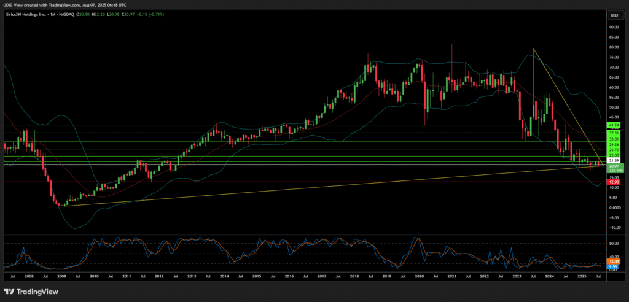629x302 pixels.
Task: Click the SiriusXM Holdings Inc. symbol title
Action: click(x=26, y=14)
